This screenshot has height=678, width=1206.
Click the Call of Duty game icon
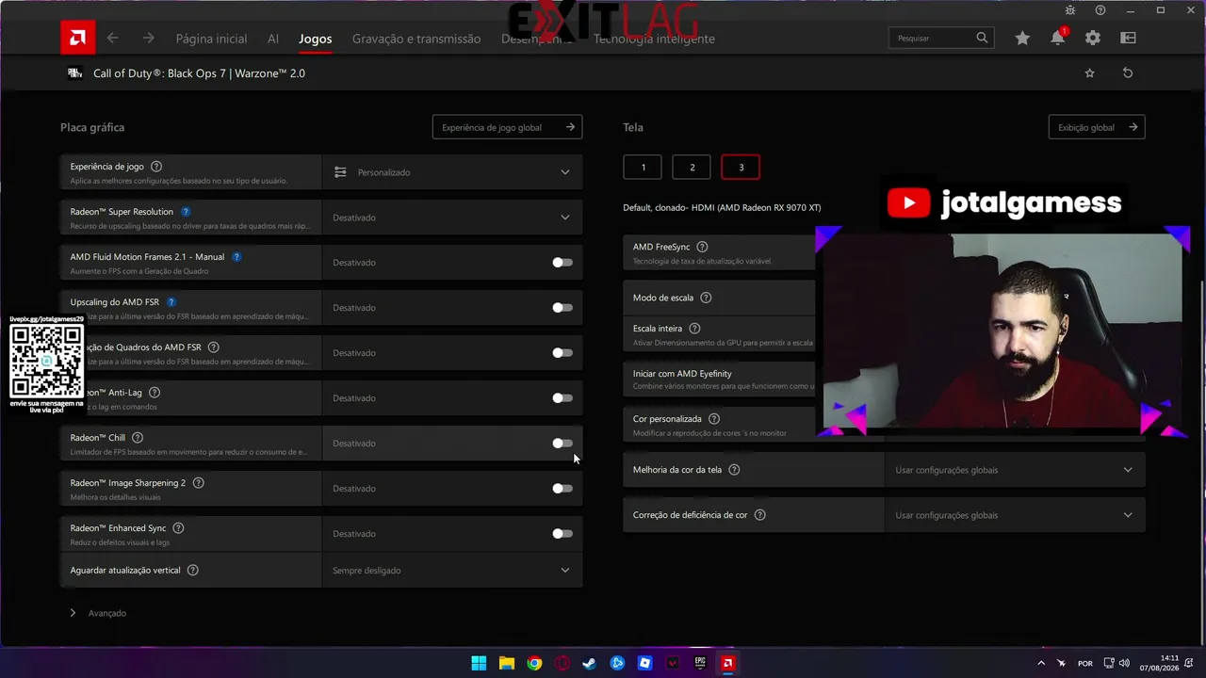point(75,73)
